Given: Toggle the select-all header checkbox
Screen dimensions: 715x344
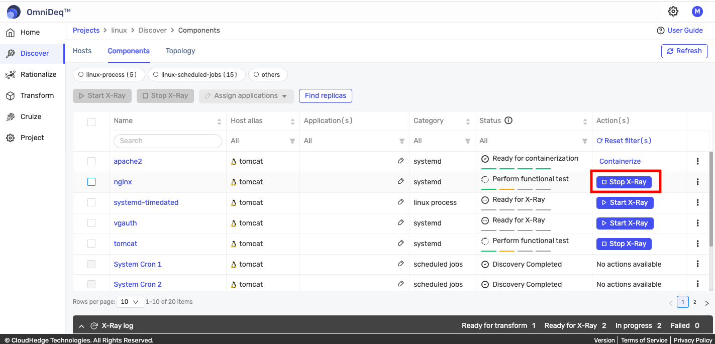Looking at the screenshot, I should tap(91, 122).
